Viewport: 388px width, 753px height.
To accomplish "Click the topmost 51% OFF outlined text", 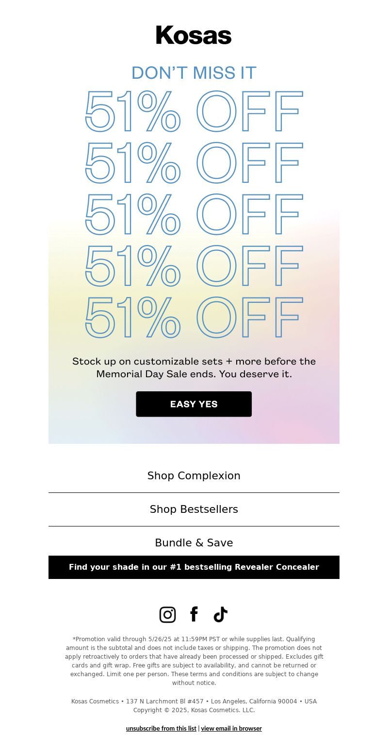I will pyautogui.click(x=194, y=111).
